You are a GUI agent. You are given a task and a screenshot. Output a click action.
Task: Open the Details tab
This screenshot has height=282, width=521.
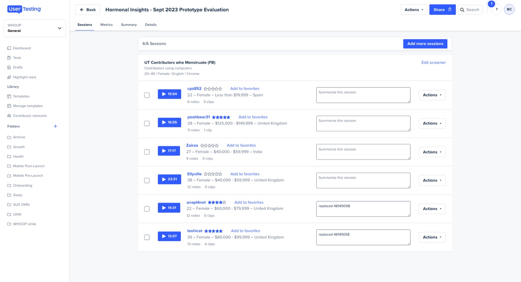coord(151,25)
